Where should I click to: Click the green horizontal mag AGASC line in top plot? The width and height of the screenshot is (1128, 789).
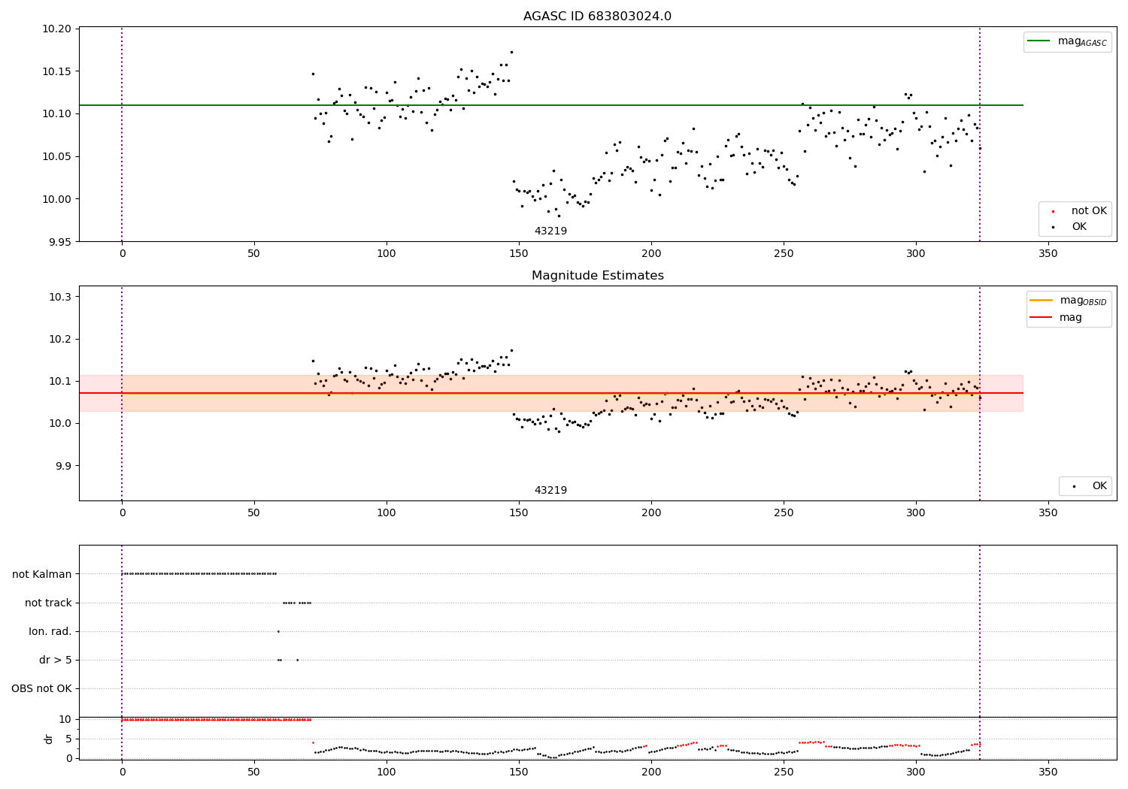tap(551, 105)
